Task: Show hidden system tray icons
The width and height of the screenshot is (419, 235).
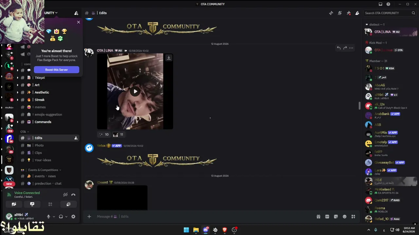Action: (x=369, y=230)
